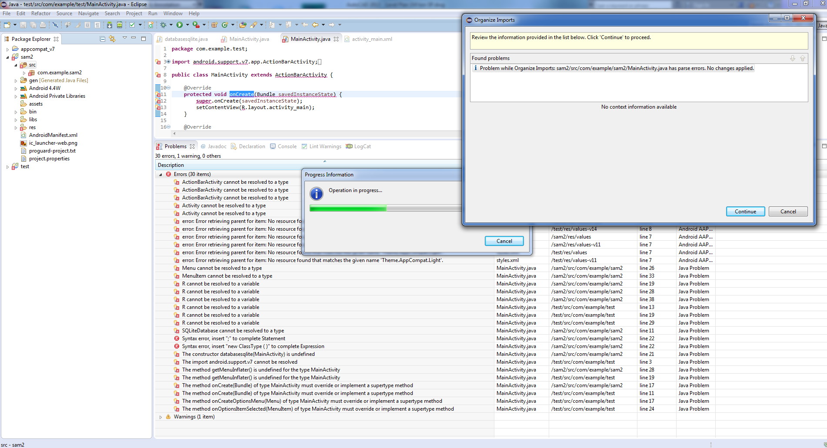
Task: Open the File menu
Action: [7, 13]
